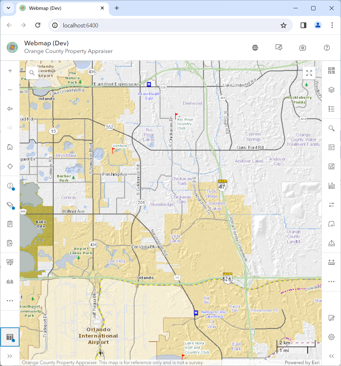The image size is (341, 366).
Task: Activate the find-my-location crosshair tool
Action: click(10, 166)
